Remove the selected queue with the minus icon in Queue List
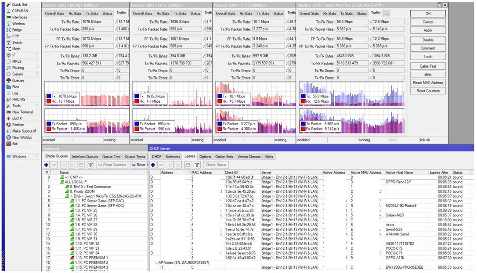The height and width of the screenshot is (273, 477). coord(54,165)
